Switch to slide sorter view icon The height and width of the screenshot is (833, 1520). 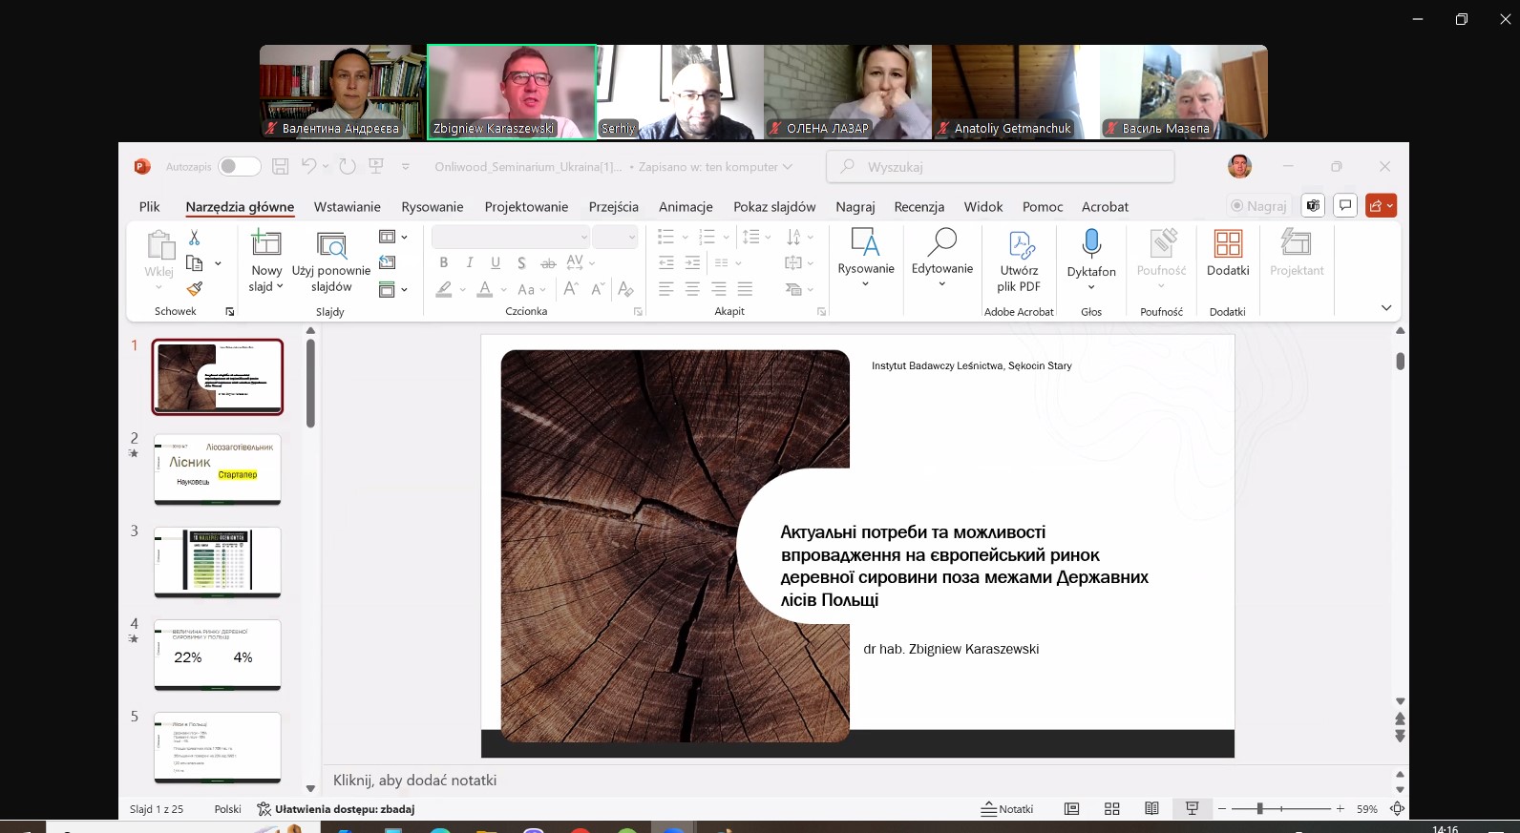(1111, 808)
